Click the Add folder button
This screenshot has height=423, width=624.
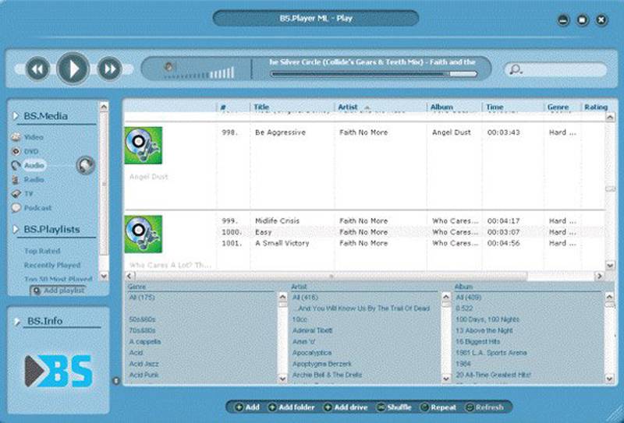coord(291,407)
